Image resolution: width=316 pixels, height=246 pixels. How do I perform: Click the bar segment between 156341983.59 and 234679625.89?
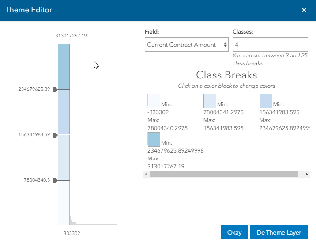64,112
